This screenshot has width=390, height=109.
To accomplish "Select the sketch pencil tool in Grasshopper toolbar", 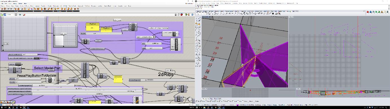I will [x=24, y=15].
